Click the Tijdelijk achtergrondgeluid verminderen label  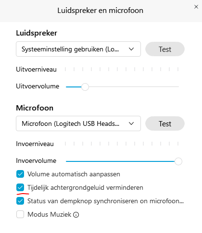pyautogui.click(x=85, y=187)
